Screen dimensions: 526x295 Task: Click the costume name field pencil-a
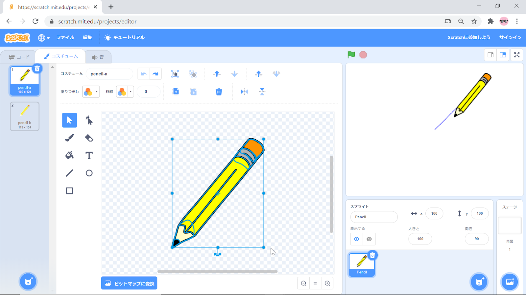(x=109, y=74)
